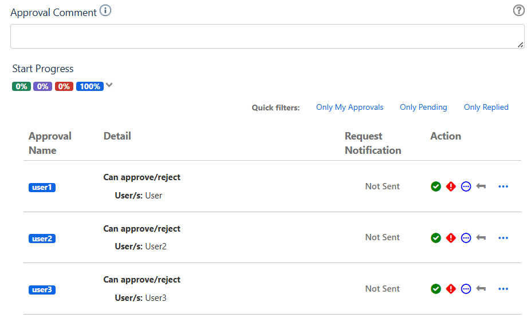Open more actions menu for user1
531x326 pixels.
tap(504, 186)
